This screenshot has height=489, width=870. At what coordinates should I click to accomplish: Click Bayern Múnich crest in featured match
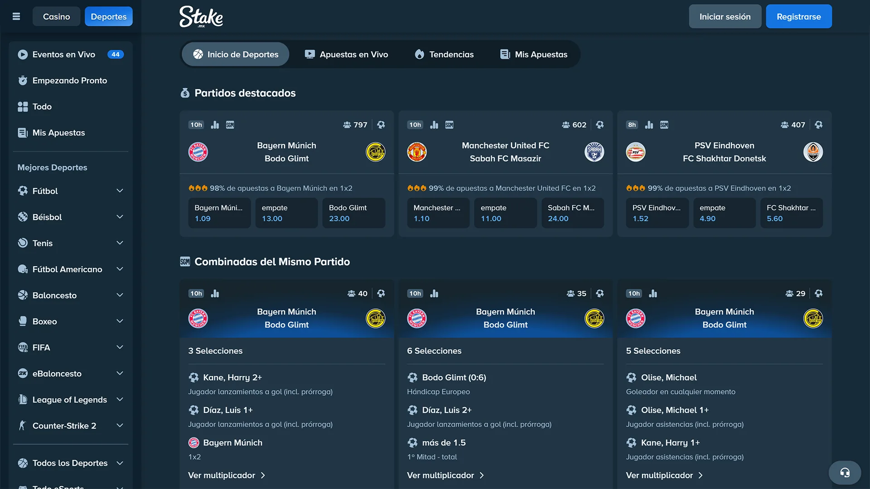point(198,152)
